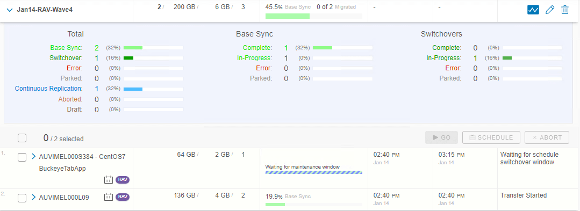Delete the wave using the trash icon
This screenshot has width=580, height=211.
(565, 10)
